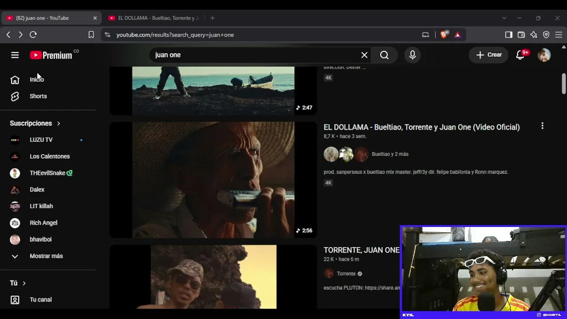Go back with the browser back arrow

pos(8,35)
